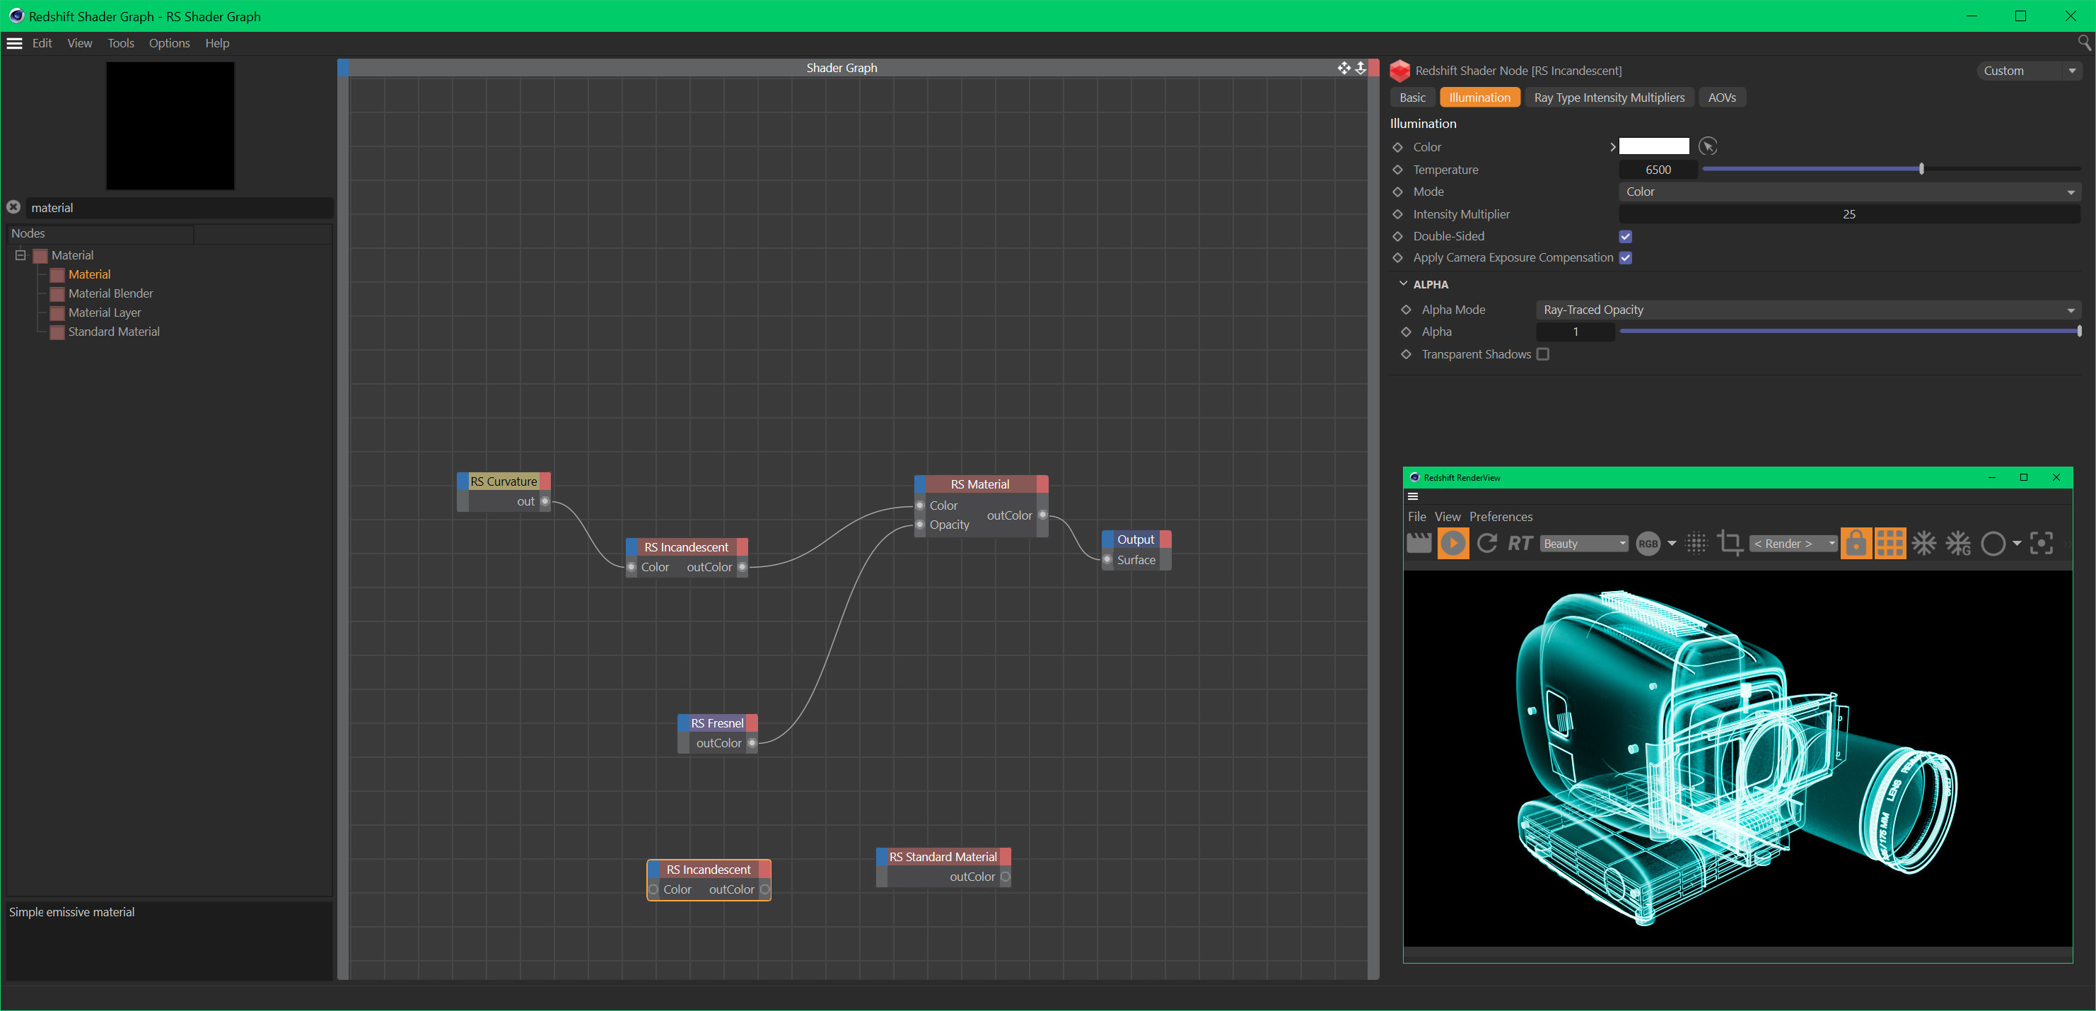
Task: Open the Mode dropdown set to Color
Action: tap(1849, 192)
